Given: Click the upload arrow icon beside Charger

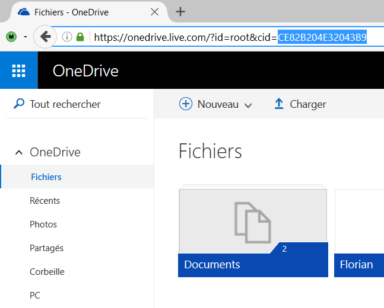Looking at the screenshot, I should (x=279, y=104).
